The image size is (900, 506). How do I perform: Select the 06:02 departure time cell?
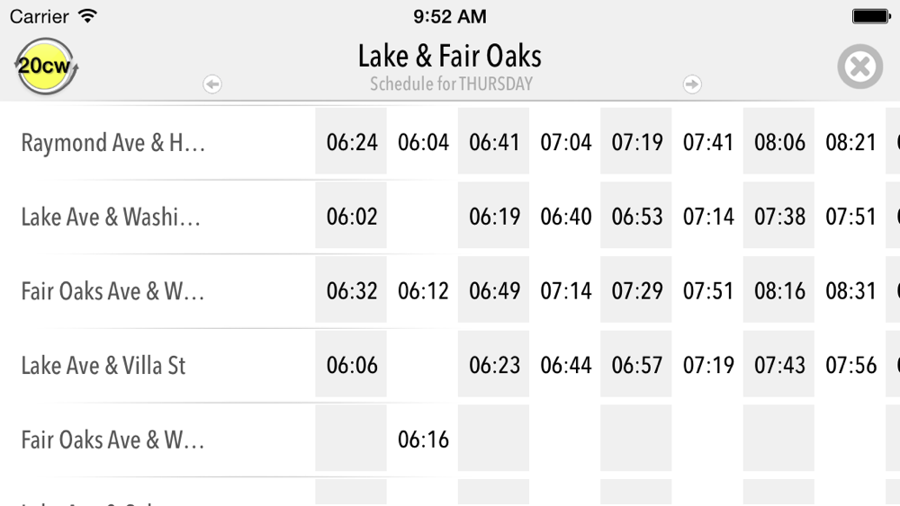pyautogui.click(x=352, y=217)
